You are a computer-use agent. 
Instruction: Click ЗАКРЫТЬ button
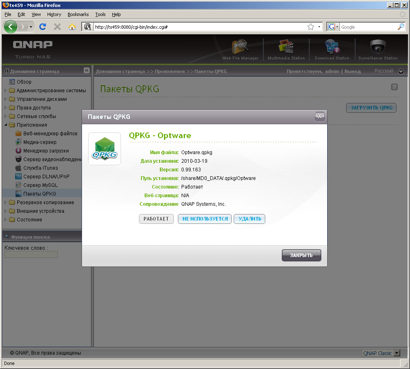[x=301, y=255]
